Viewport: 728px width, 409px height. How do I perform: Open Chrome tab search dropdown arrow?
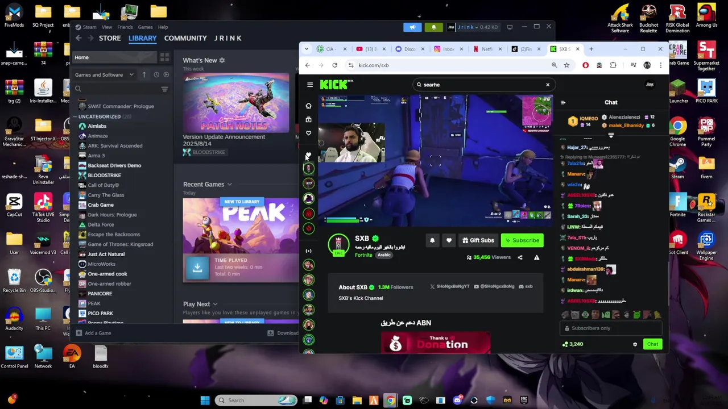(x=307, y=49)
